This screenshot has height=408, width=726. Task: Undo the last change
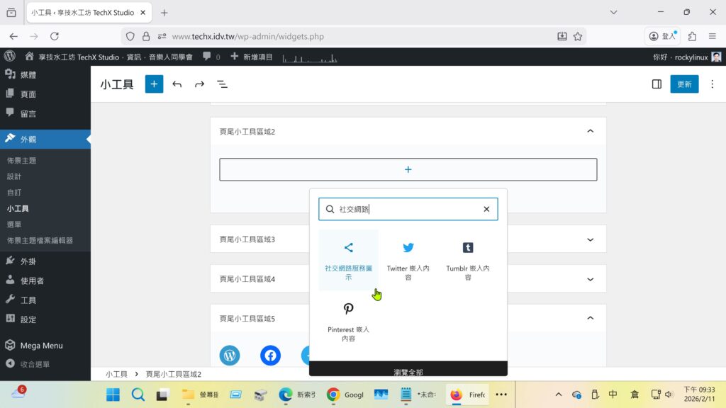177,84
